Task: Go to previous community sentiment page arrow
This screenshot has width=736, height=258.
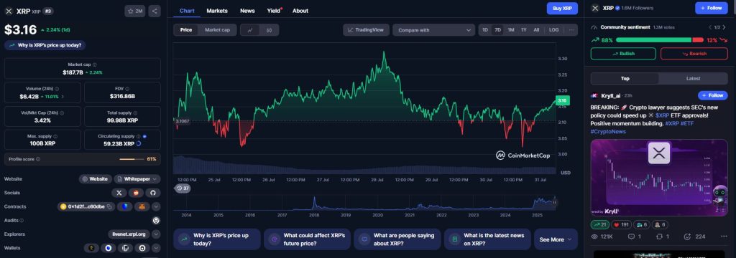Action: point(710,27)
